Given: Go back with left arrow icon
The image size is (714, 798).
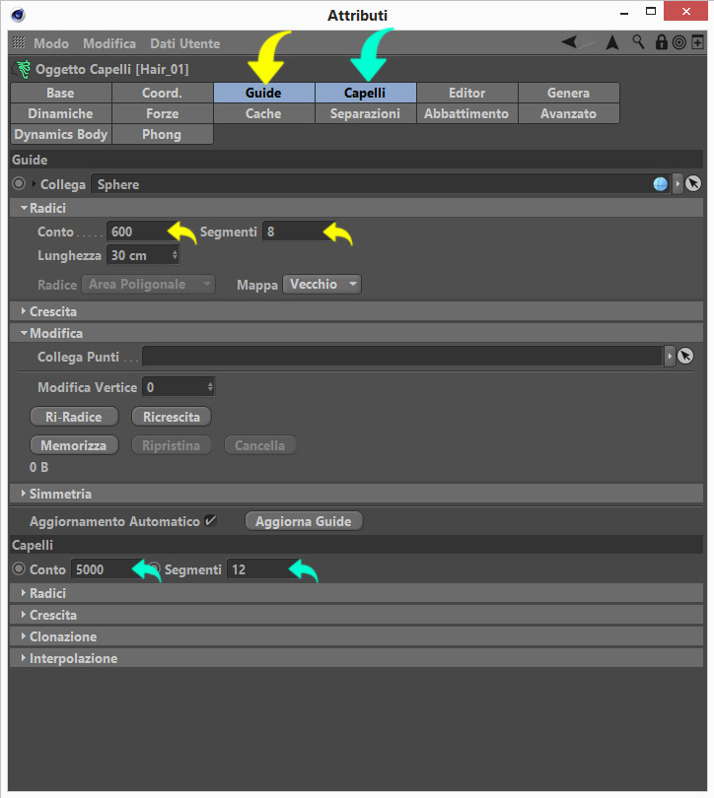Looking at the screenshot, I should pyautogui.click(x=569, y=42).
